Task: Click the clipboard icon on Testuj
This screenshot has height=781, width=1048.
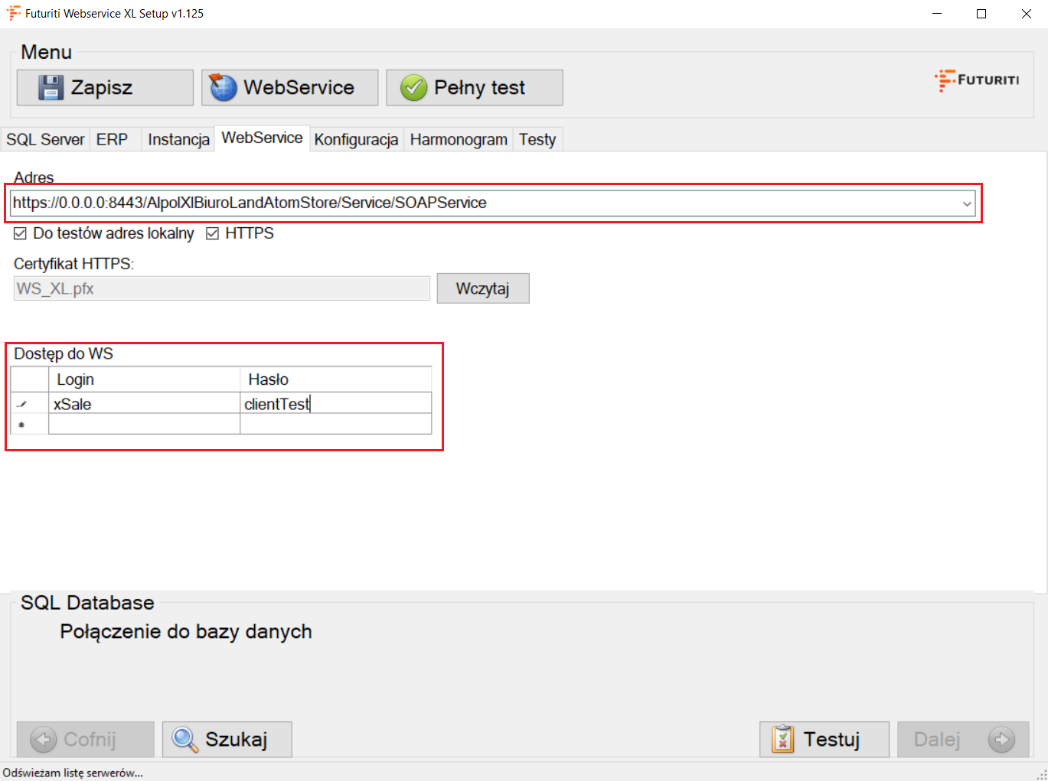Action: (x=782, y=740)
